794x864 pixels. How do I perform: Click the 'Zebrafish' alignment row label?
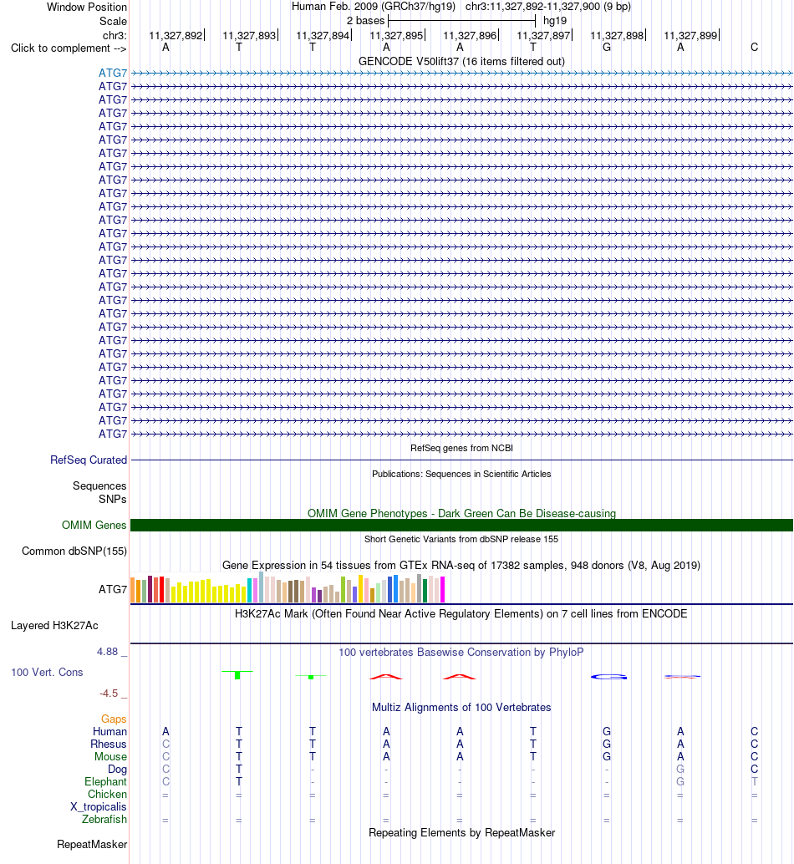point(104,820)
